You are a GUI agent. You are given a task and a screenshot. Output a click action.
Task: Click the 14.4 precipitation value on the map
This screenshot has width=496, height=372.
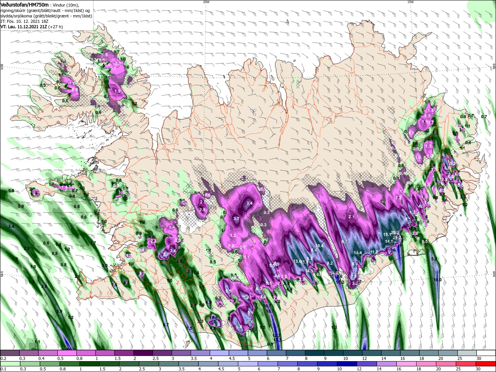[x=358, y=253]
